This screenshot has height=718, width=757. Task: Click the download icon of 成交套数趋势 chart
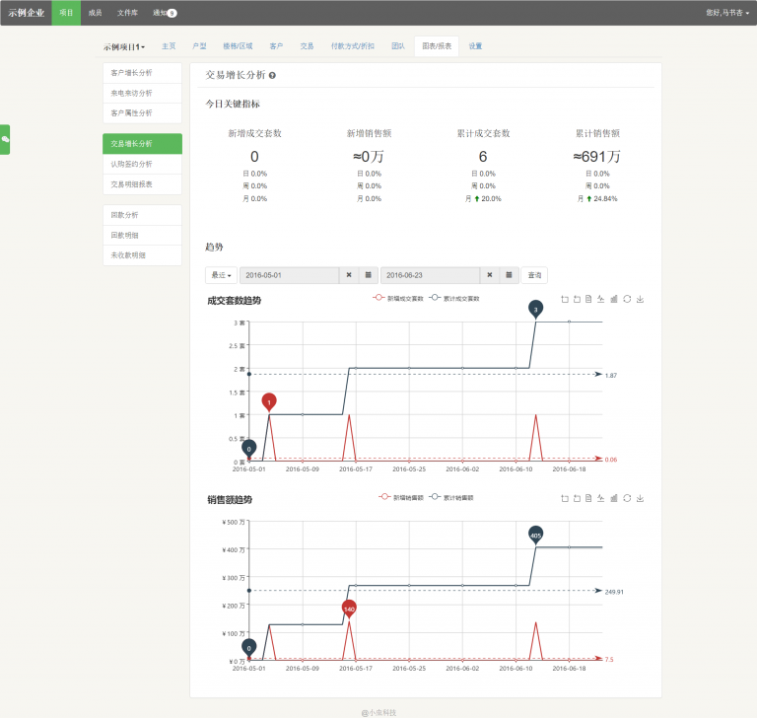640,300
